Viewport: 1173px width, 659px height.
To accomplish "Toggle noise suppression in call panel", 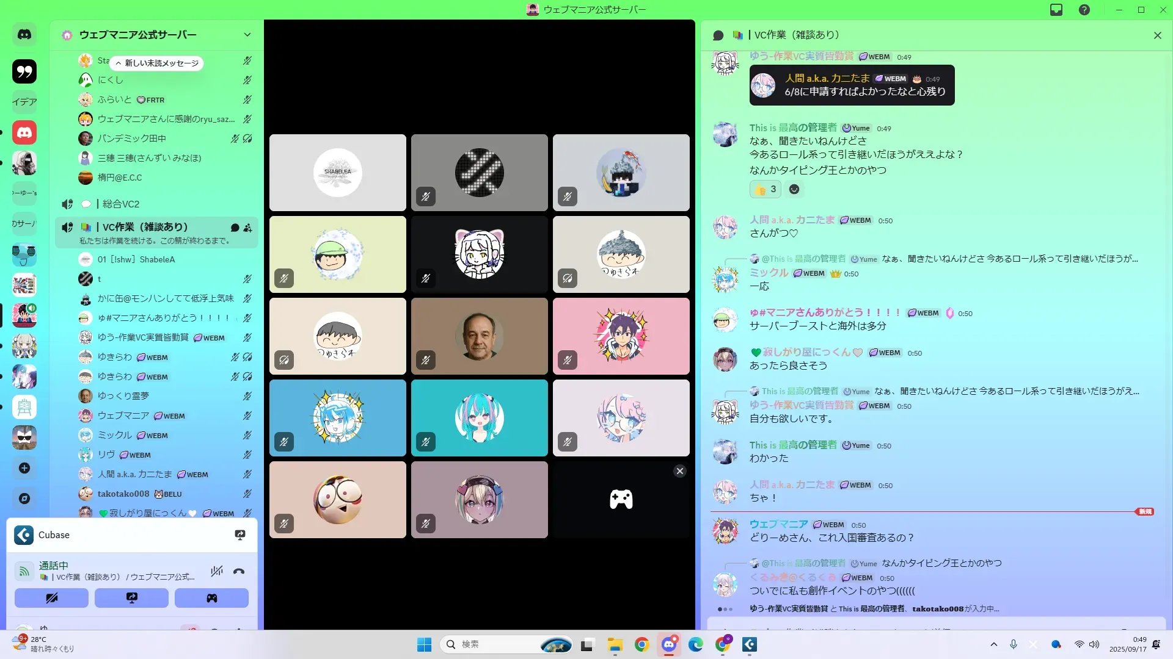I will [x=216, y=572].
